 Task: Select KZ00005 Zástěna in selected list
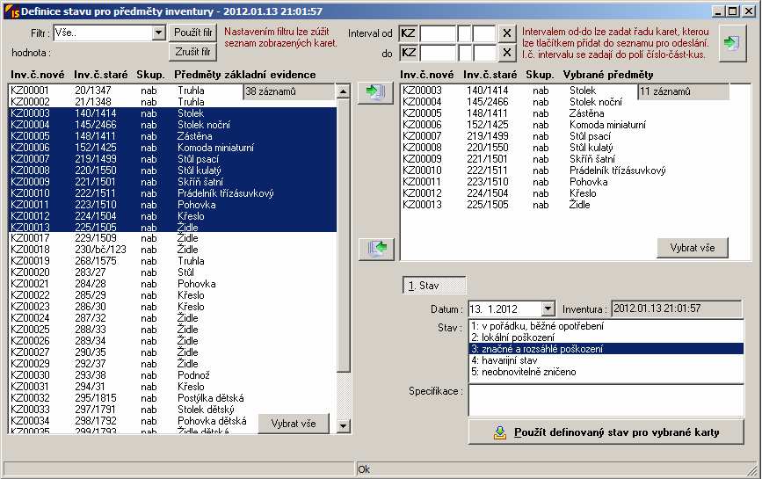[575, 113]
